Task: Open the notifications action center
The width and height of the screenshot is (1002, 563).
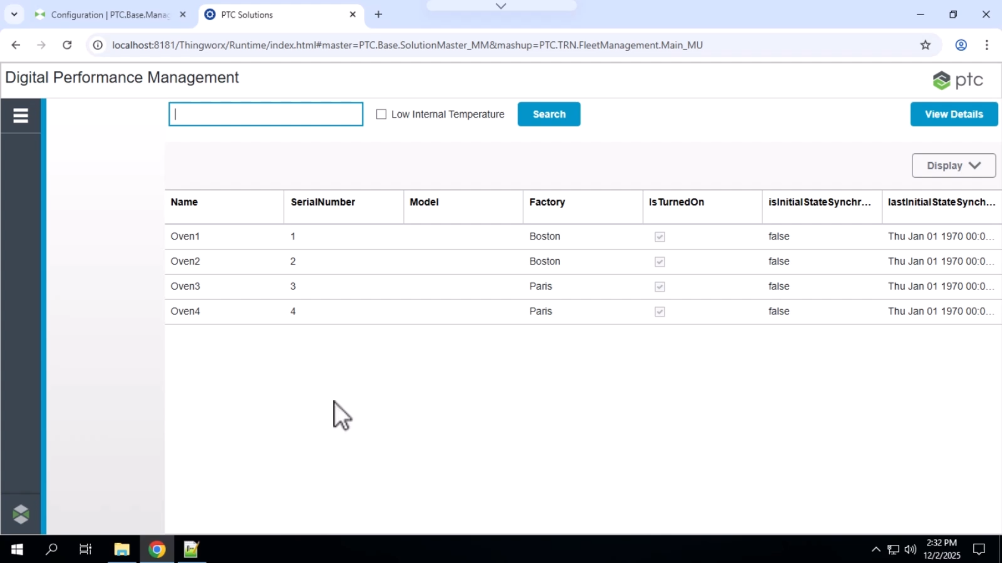Action: (x=979, y=549)
